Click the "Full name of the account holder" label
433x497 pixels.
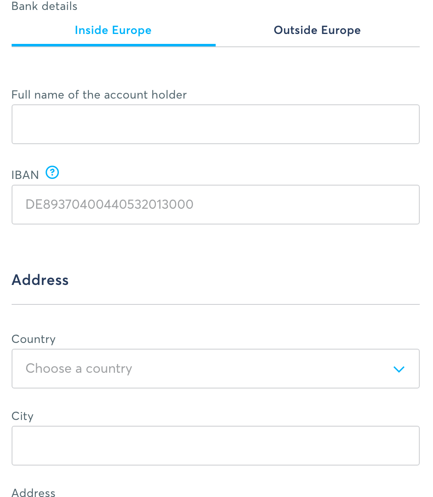click(99, 95)
